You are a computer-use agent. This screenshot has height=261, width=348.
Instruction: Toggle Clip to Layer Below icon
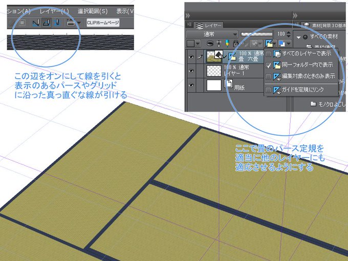(x=210, y=43)
